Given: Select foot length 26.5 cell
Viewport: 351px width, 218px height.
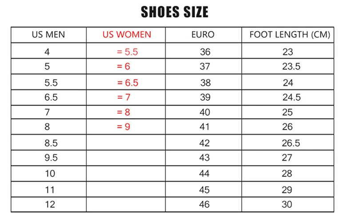Looking at the screenshot, I should [x=288, y=143].
